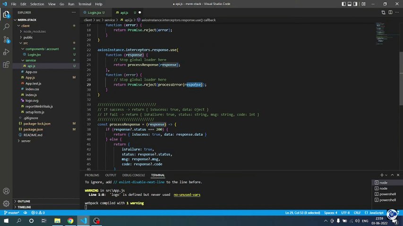Image resolution: width=403 pixels, height=226 pixels.
Task: Click the CRLF line ending status item
Action: (x=357, y=213)
